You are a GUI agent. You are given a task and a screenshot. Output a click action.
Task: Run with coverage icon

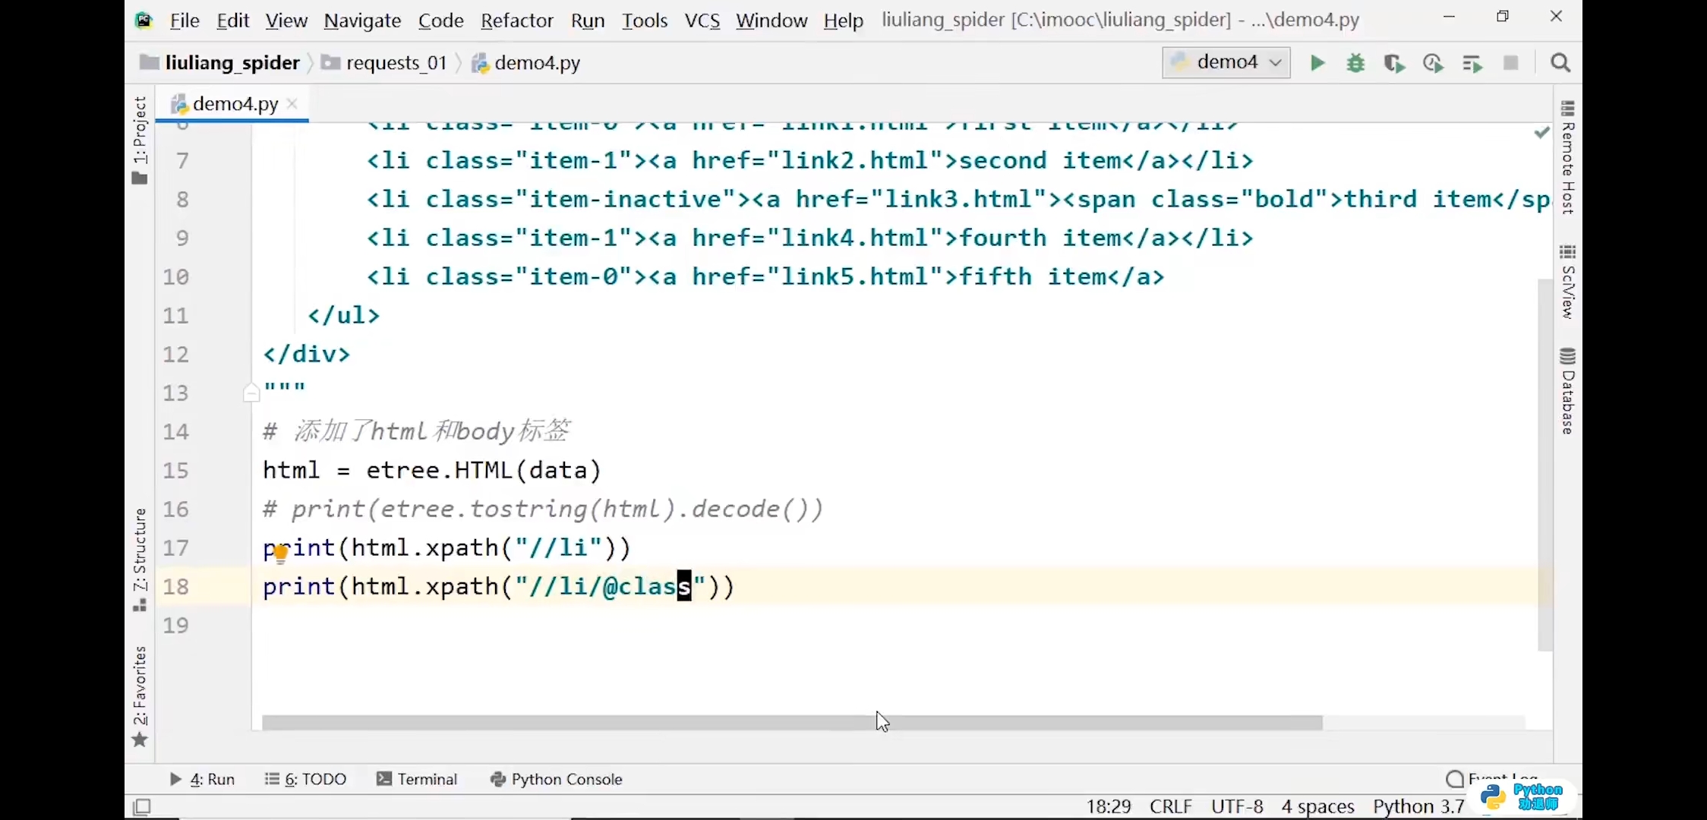pos(1394,63)
